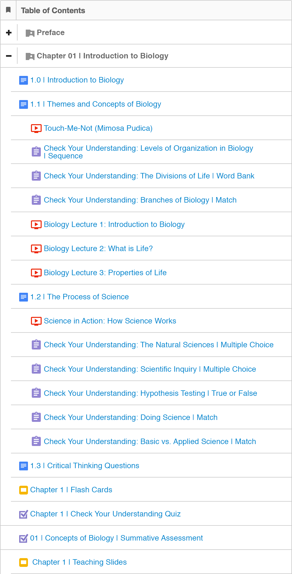Open 1.3 Critical Thinking Questions
292x574 pixels.
tap(85, 466)
